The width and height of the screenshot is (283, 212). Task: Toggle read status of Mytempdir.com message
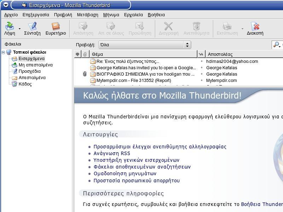tap(202, 81)
